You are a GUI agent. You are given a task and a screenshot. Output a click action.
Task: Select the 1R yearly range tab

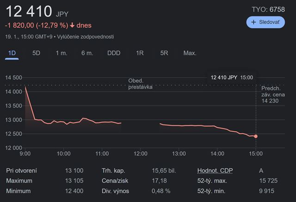(x=140, y=53)
